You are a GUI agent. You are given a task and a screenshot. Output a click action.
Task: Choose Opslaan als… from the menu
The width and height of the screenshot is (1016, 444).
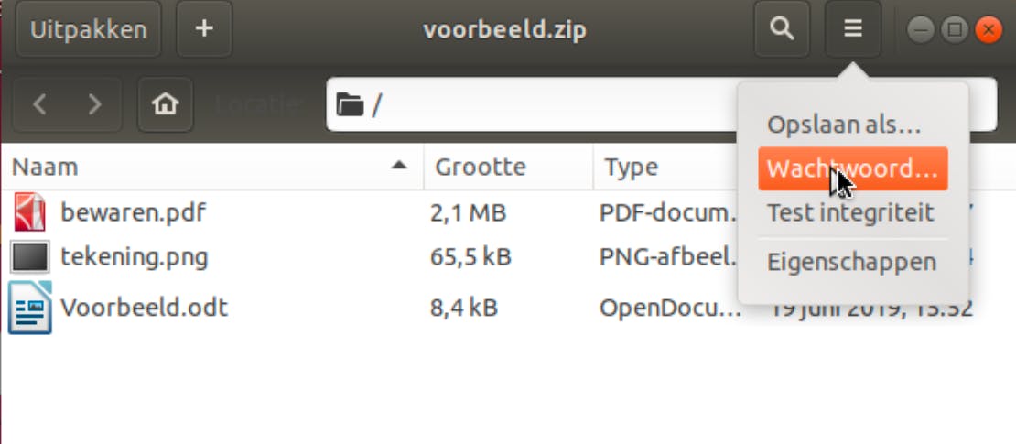[844, 125]
